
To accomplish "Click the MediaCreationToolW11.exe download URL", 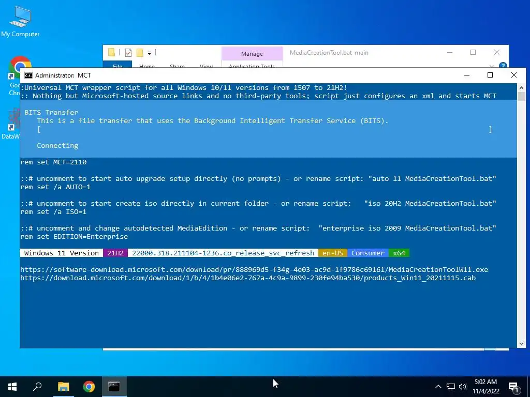I will pos(254,269).
